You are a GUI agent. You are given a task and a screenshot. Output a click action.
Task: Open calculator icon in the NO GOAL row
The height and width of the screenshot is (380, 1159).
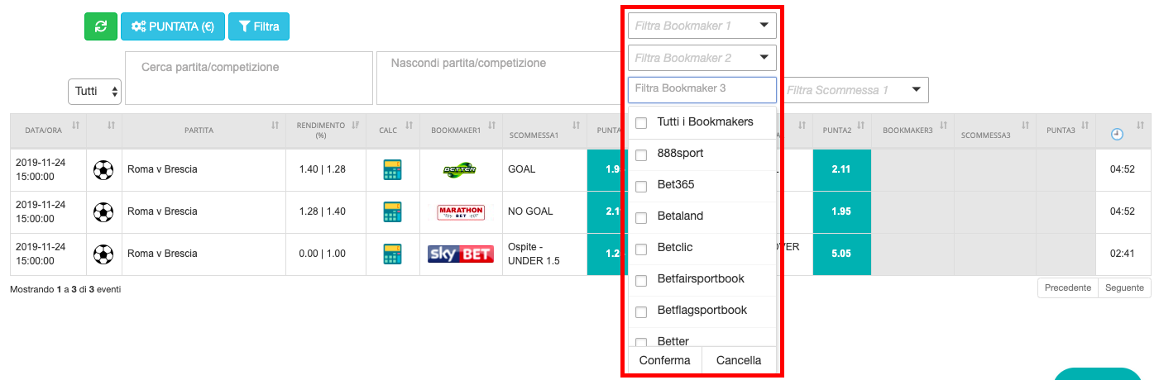click(x=393, y=211)
